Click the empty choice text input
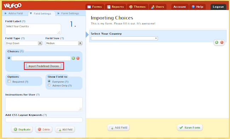Viewport: 230px width, 139px height. pos(41,58)
